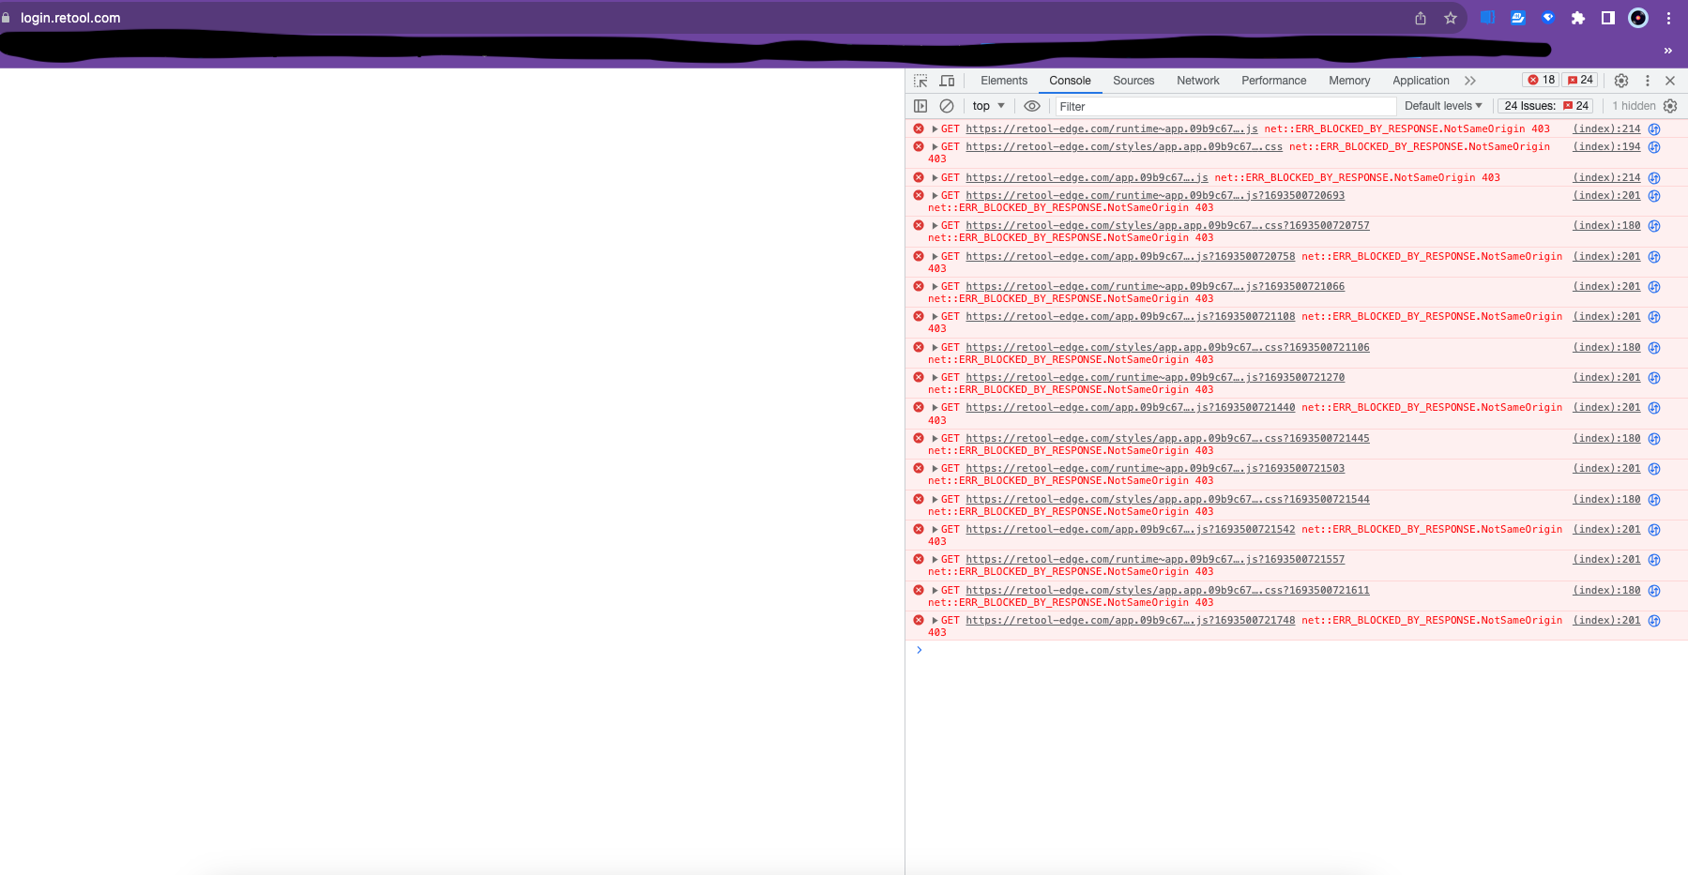Bookmark the page via the star icon
This screenshot has height=875, width=1688.
(1451, 18)
